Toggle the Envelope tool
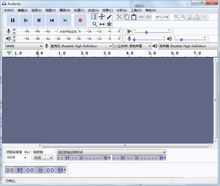220x186 pixels. tap(102, 17)
